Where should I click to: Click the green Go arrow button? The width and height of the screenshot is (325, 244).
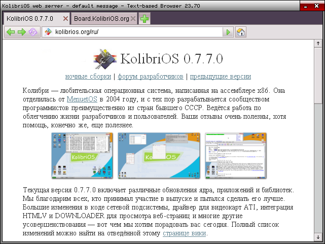(228, 32)
